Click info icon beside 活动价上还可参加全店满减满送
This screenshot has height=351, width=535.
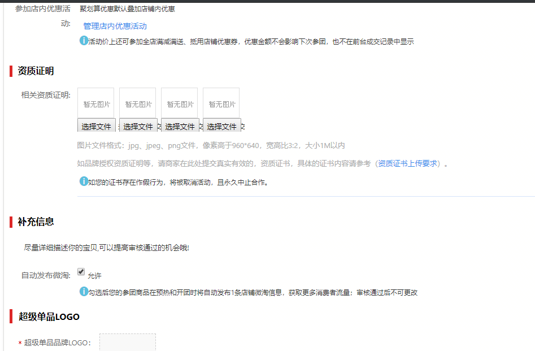click(x=84, y=41)
